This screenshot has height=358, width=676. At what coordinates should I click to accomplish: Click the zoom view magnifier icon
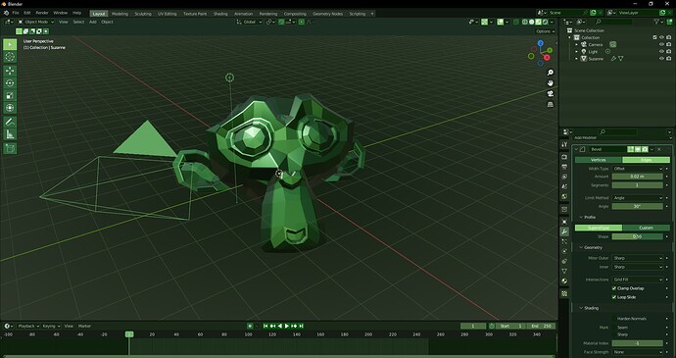coord(551,73)
